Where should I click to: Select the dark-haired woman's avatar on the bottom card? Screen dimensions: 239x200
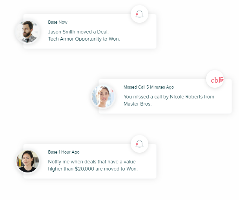[x=27, y=161]
